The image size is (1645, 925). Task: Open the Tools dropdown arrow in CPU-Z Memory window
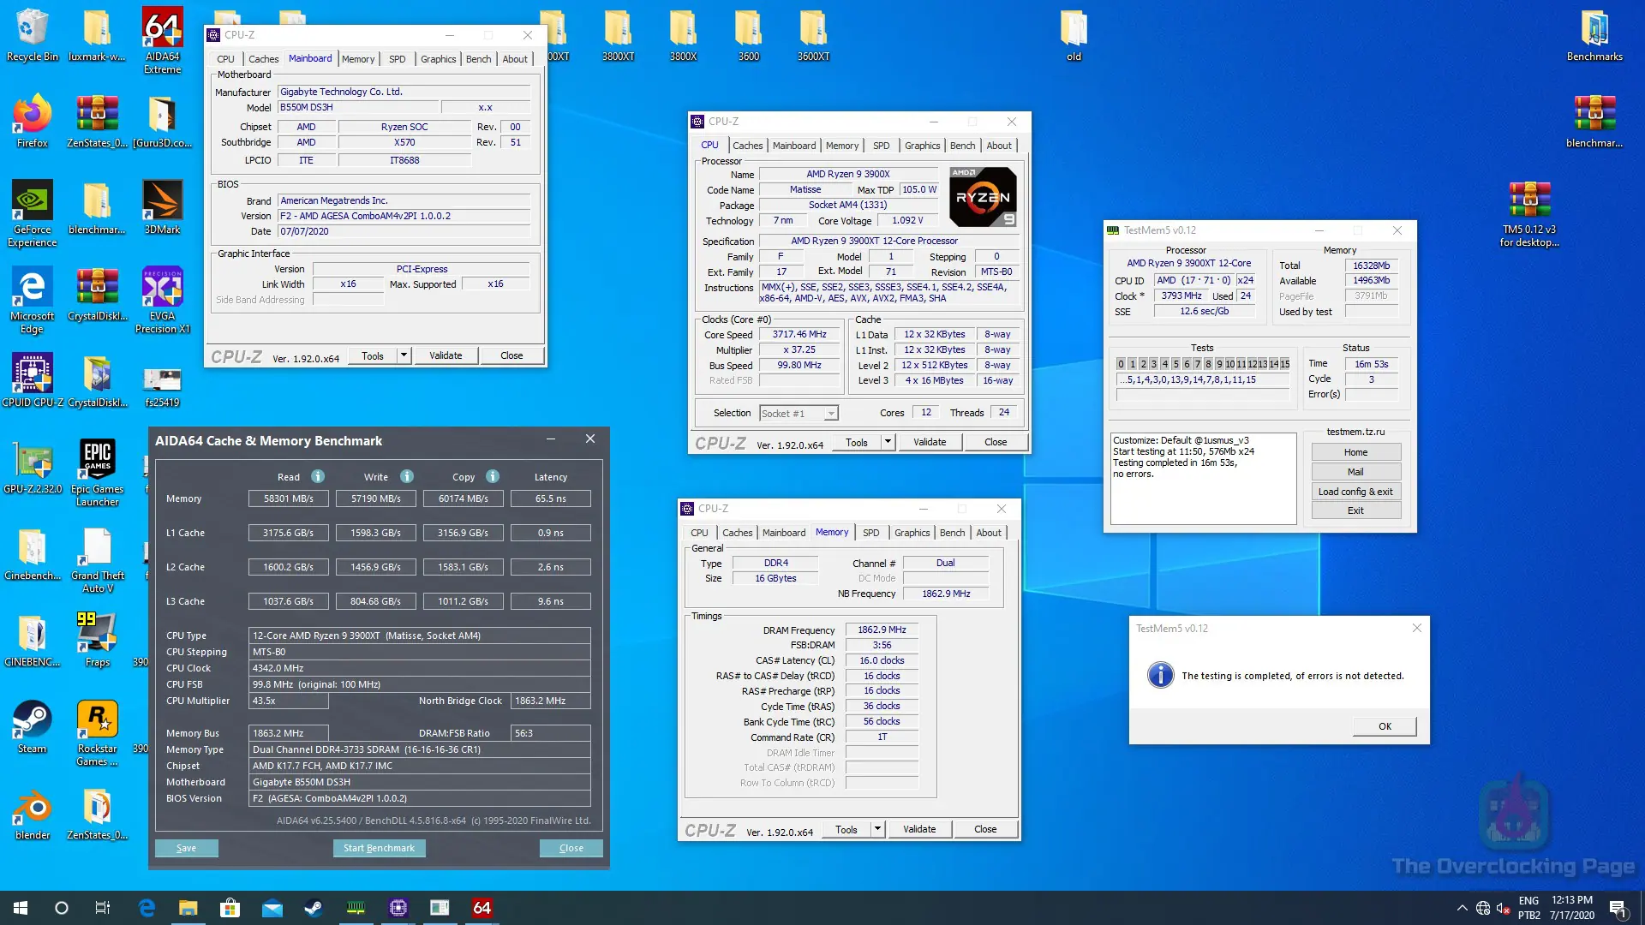tap(877, 829)
